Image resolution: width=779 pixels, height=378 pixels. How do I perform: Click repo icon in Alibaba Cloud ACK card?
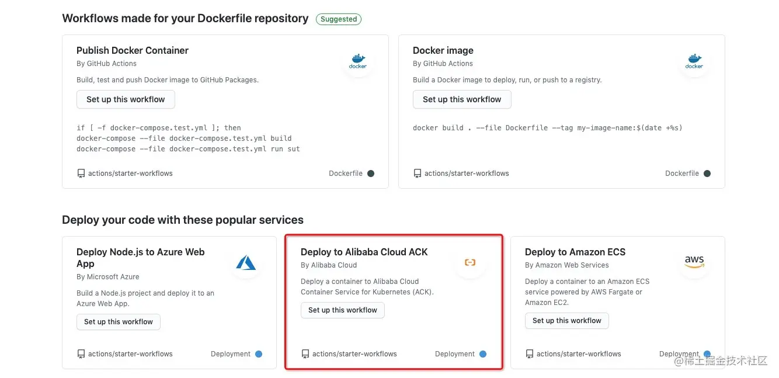point(305,354)
